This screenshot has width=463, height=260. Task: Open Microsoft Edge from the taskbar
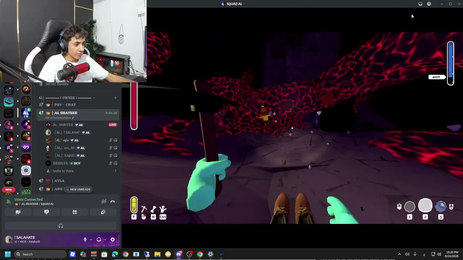[115, 254]
